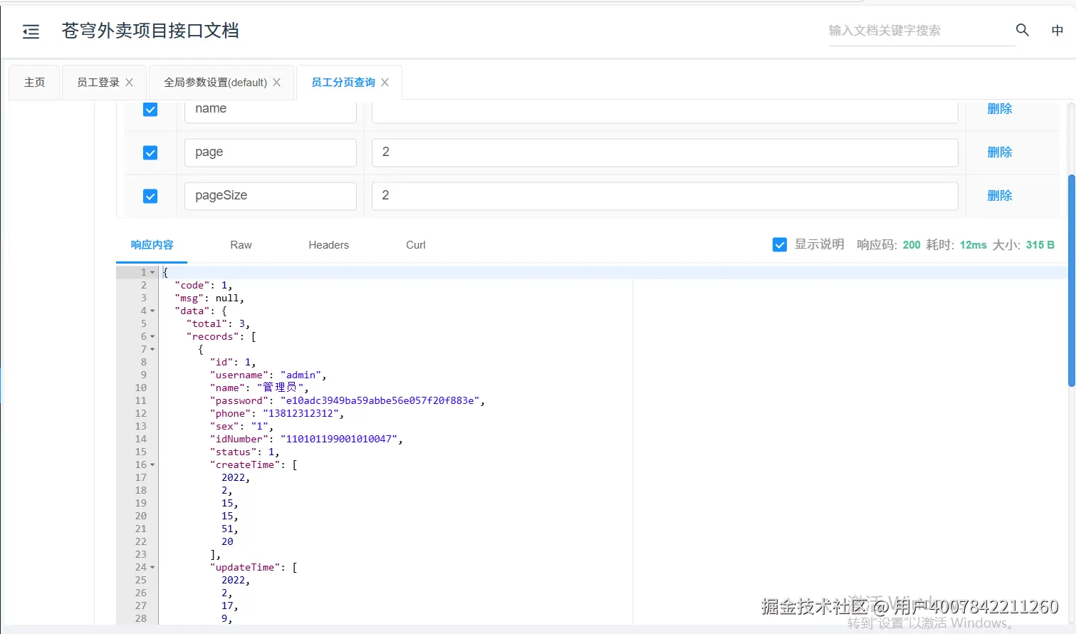
Task: Open the Curl response tab
Action: click(x=416, y=245)
